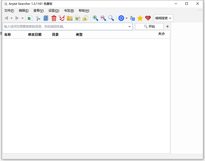Click the 开始 search button

(149, 27)
